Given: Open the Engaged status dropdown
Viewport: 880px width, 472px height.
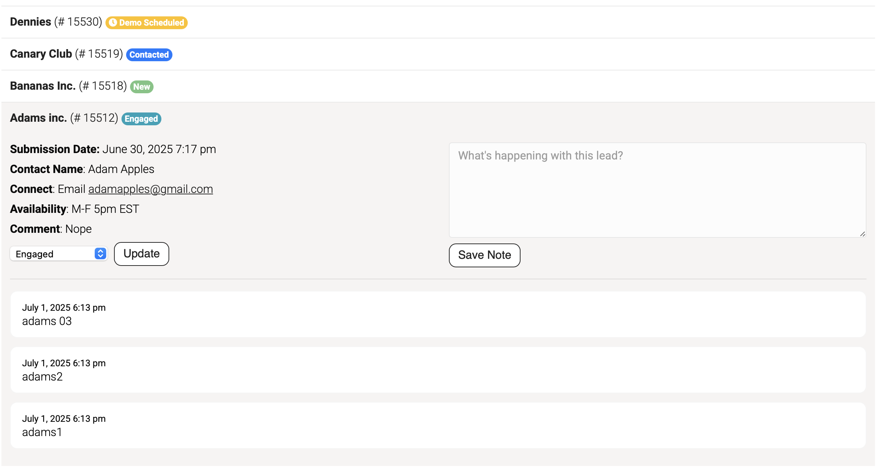Looking at the screenshot, I should click(59, 254).
